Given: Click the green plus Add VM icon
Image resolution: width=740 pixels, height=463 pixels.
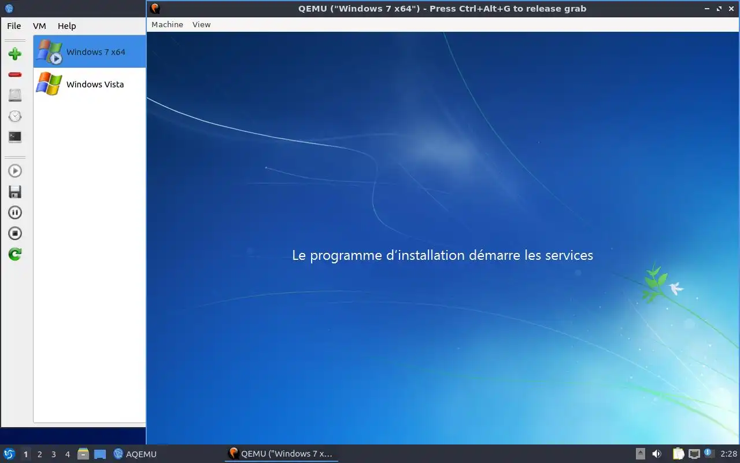Looking at the screenshot, I should pyautogui.click(x=15, y=54).
